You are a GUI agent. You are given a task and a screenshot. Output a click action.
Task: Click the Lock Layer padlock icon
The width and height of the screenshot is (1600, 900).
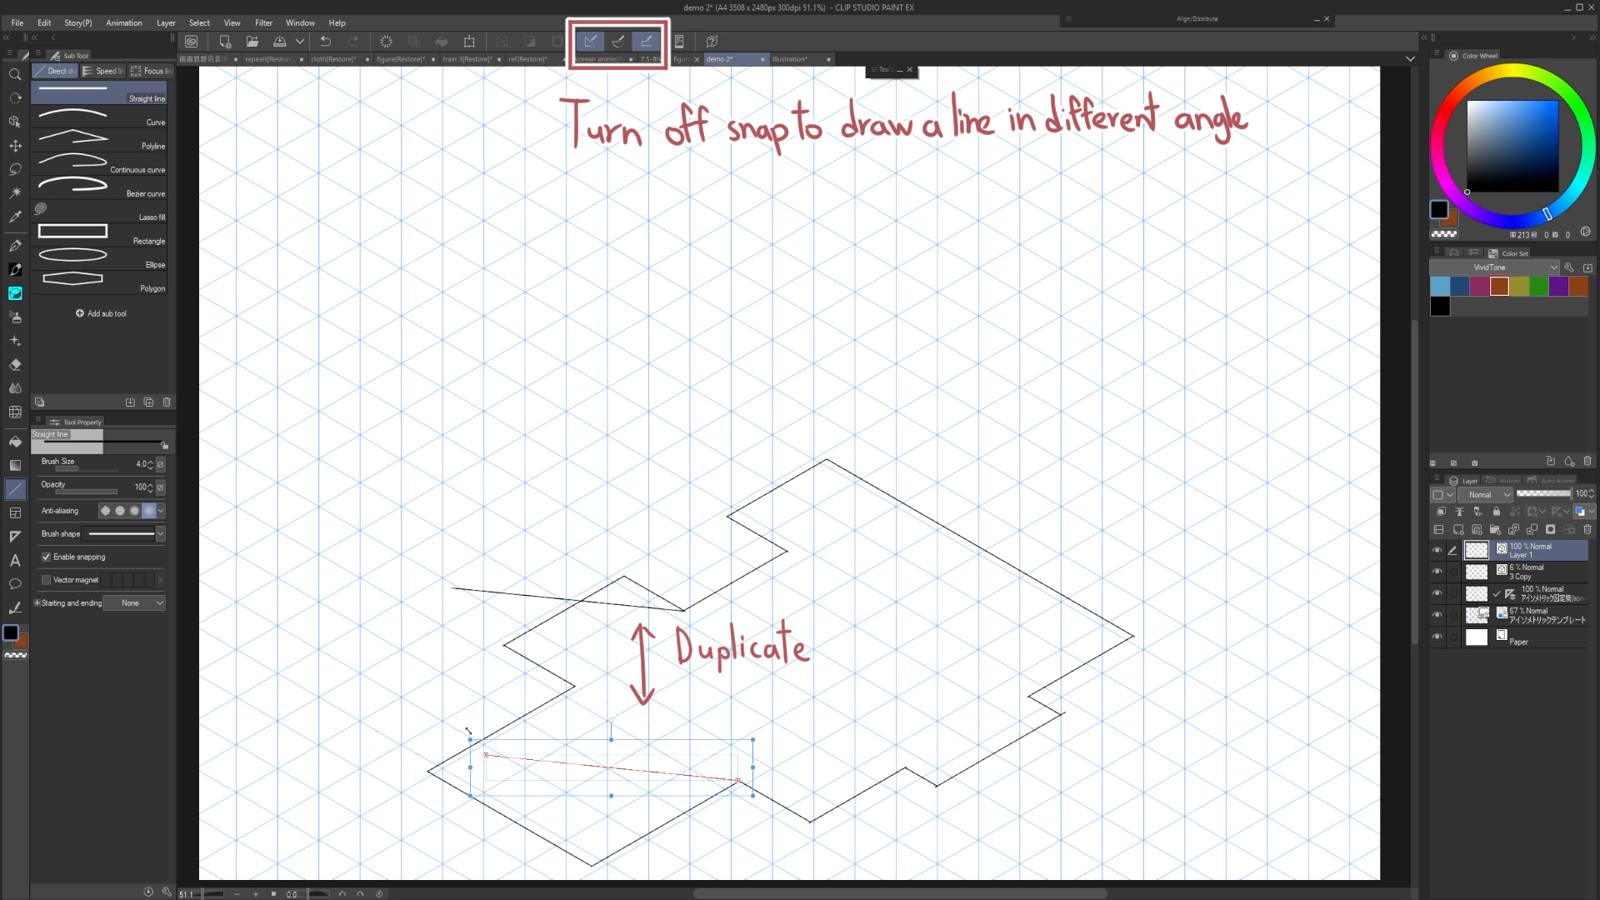pos(1497,512)
